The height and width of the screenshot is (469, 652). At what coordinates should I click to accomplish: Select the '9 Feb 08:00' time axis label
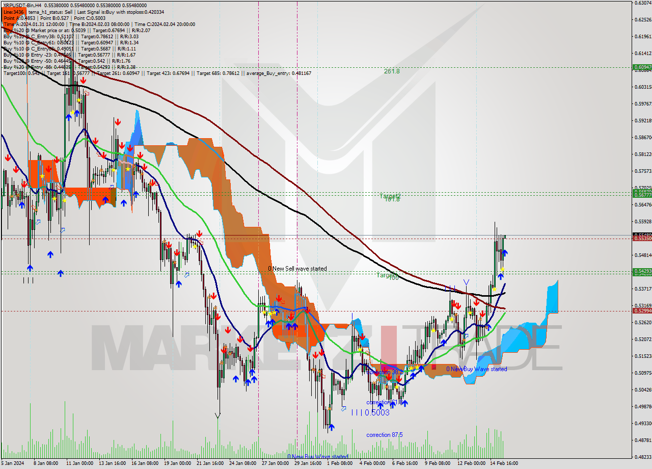point(438,463)
